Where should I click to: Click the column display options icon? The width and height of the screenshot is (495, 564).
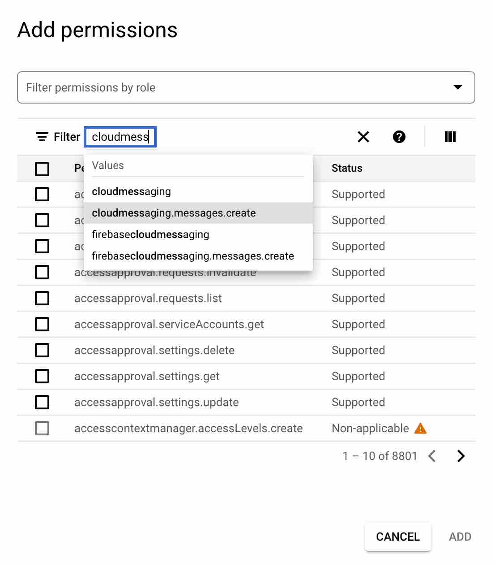(450, 137)
